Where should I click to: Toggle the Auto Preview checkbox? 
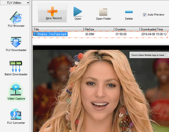click(x=145, y=15)
